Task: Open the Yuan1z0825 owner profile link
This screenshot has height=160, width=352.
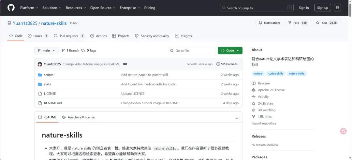Action: (25, 23)
